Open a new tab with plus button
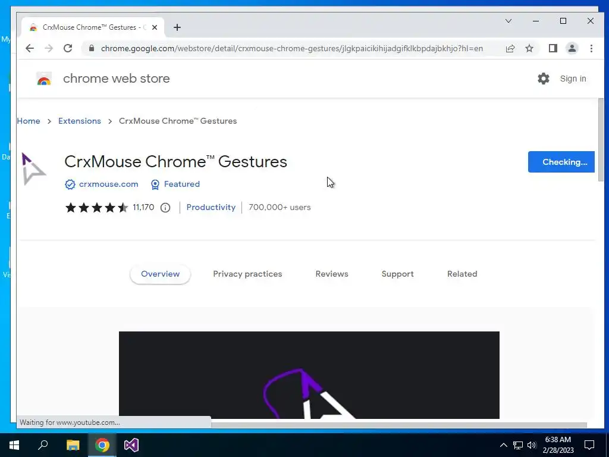609x457 pixels. click(177, 27)
